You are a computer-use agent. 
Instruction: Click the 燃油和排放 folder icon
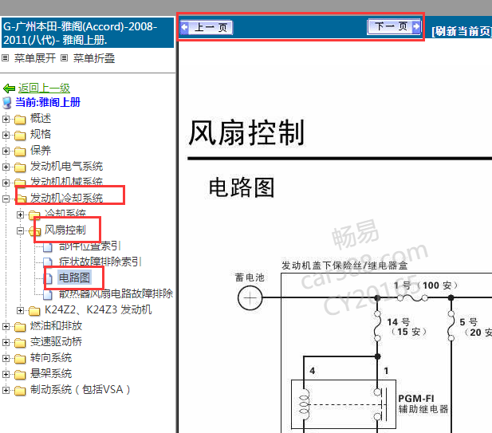[x=20, y=327]
